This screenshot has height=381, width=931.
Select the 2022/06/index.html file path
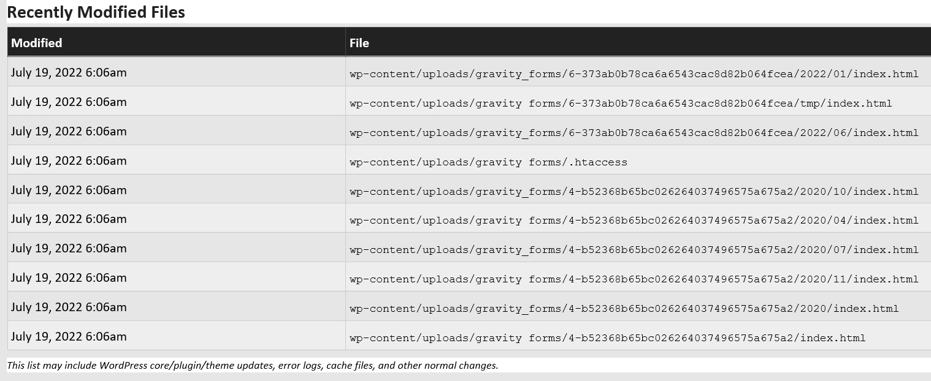click(x=634, y=133)
